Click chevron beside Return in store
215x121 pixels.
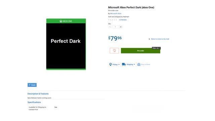pyautogui.click(x=149, y=39)
